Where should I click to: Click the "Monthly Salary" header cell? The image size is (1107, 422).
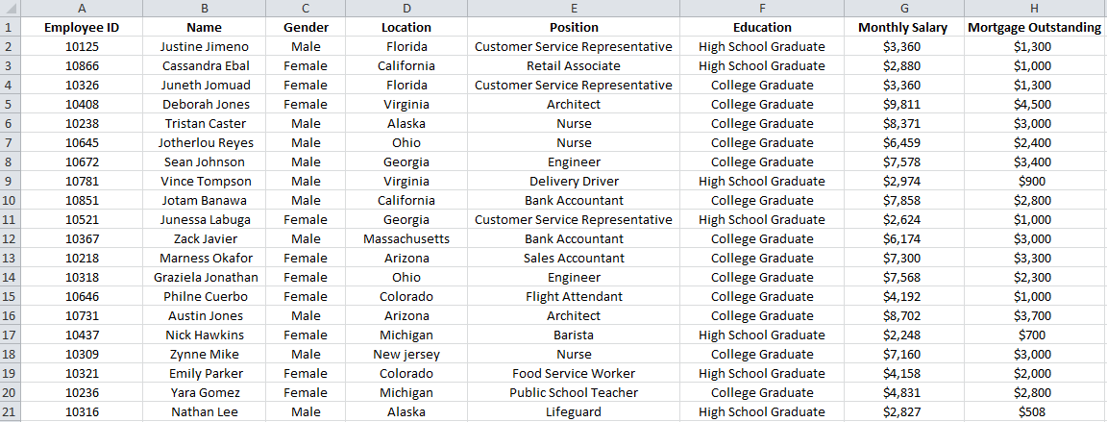coord(902,27)
